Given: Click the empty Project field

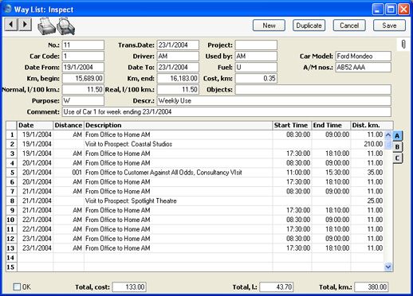Looking at the screenshot, I should point(256,45).
